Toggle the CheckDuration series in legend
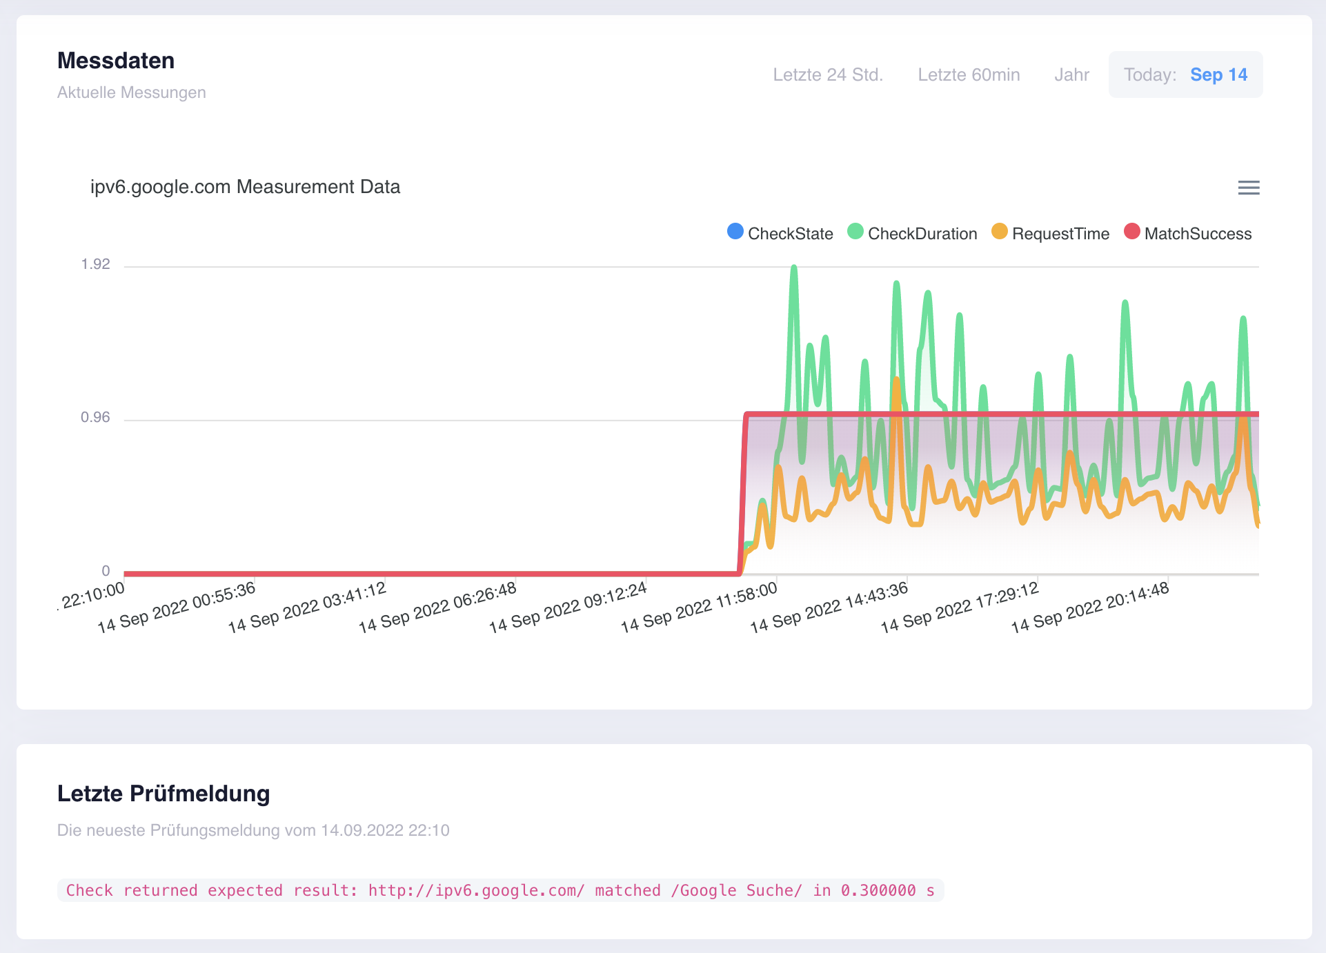 [912, 233]
